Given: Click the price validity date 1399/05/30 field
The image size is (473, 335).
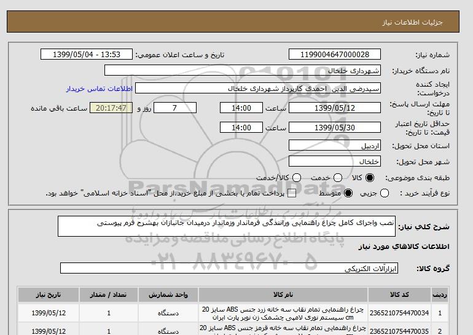Looking at the screenshot, I should (335, 127).
